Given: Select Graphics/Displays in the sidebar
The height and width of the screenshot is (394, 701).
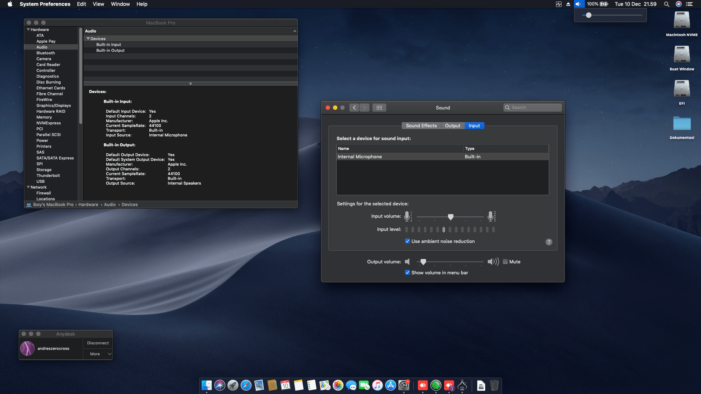Looking at the screenshot, I should [x=54, y=105].
